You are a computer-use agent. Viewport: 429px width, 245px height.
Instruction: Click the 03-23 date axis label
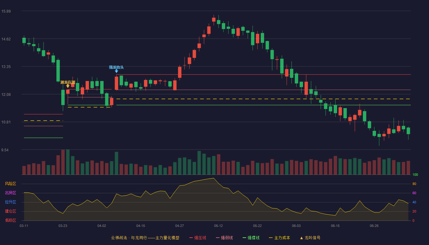tap(63, 226)
